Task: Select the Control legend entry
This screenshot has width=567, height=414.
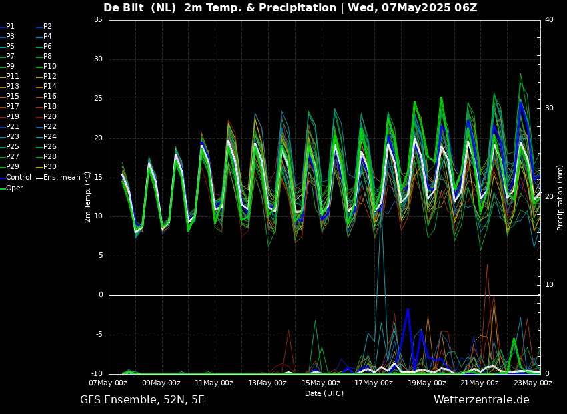Action: click(x=18, y=178)
